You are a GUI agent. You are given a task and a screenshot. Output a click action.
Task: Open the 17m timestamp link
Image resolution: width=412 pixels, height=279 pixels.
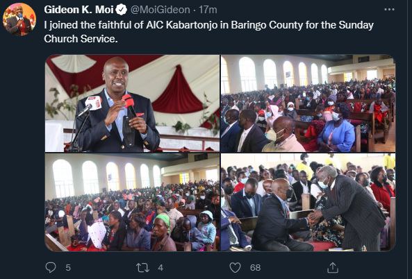point(208,10)
